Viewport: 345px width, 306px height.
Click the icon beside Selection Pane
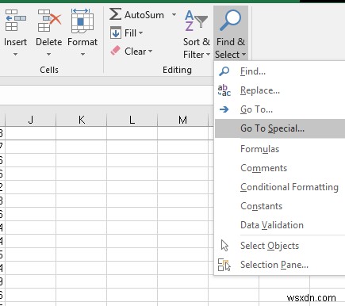tap(224, 265)
